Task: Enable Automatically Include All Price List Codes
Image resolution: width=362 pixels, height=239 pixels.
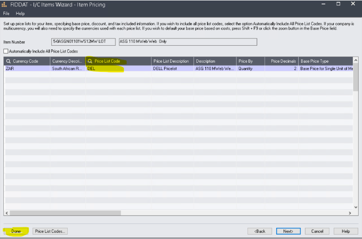Action: click(x=6, y=51)
